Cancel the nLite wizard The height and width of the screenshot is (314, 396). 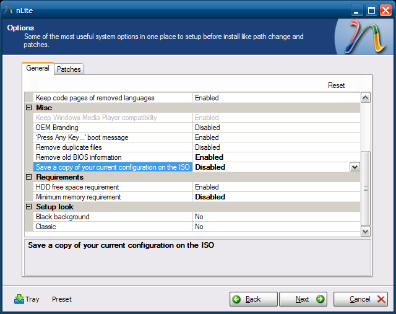pyautogui.click(x=360, y=299)
